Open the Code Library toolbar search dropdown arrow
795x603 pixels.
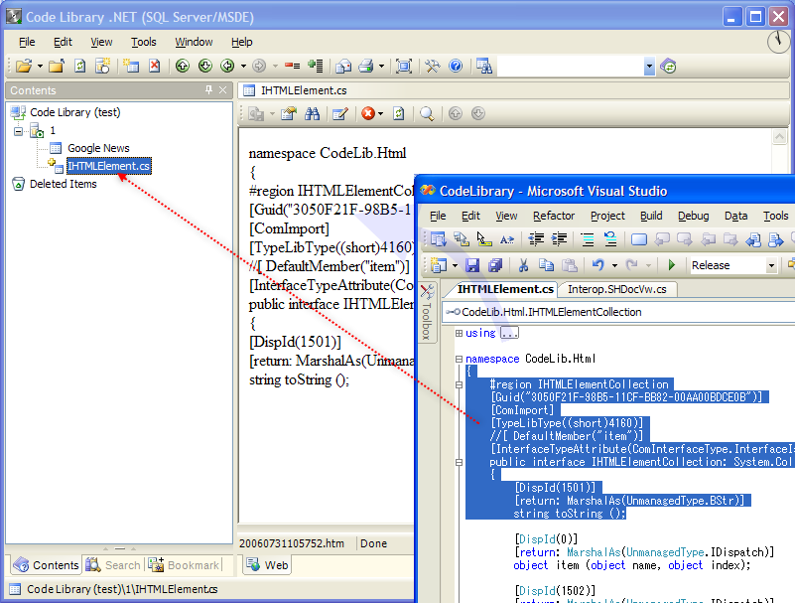pyautogui.click(x=649, y=66)
